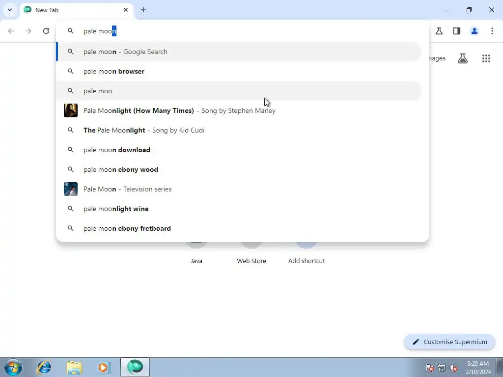Choose the pale moo suggestion
This screenshot has height=377, width=503.
(239, 91)
